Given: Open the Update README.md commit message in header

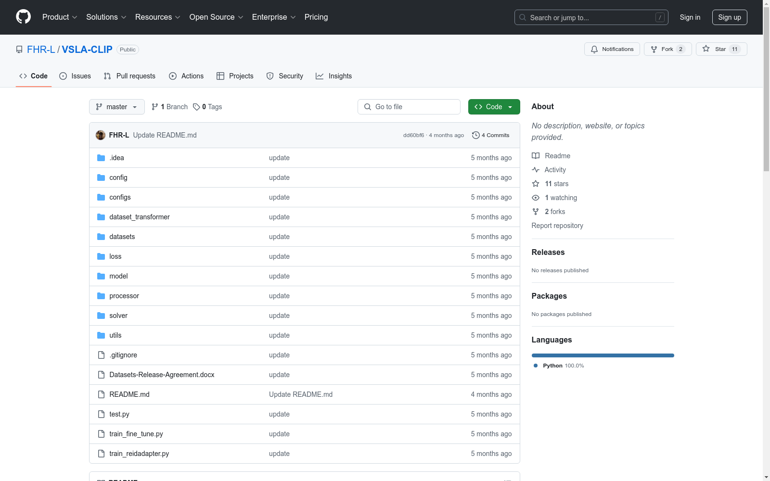Looking at the screenshot, I should [165, 135].
